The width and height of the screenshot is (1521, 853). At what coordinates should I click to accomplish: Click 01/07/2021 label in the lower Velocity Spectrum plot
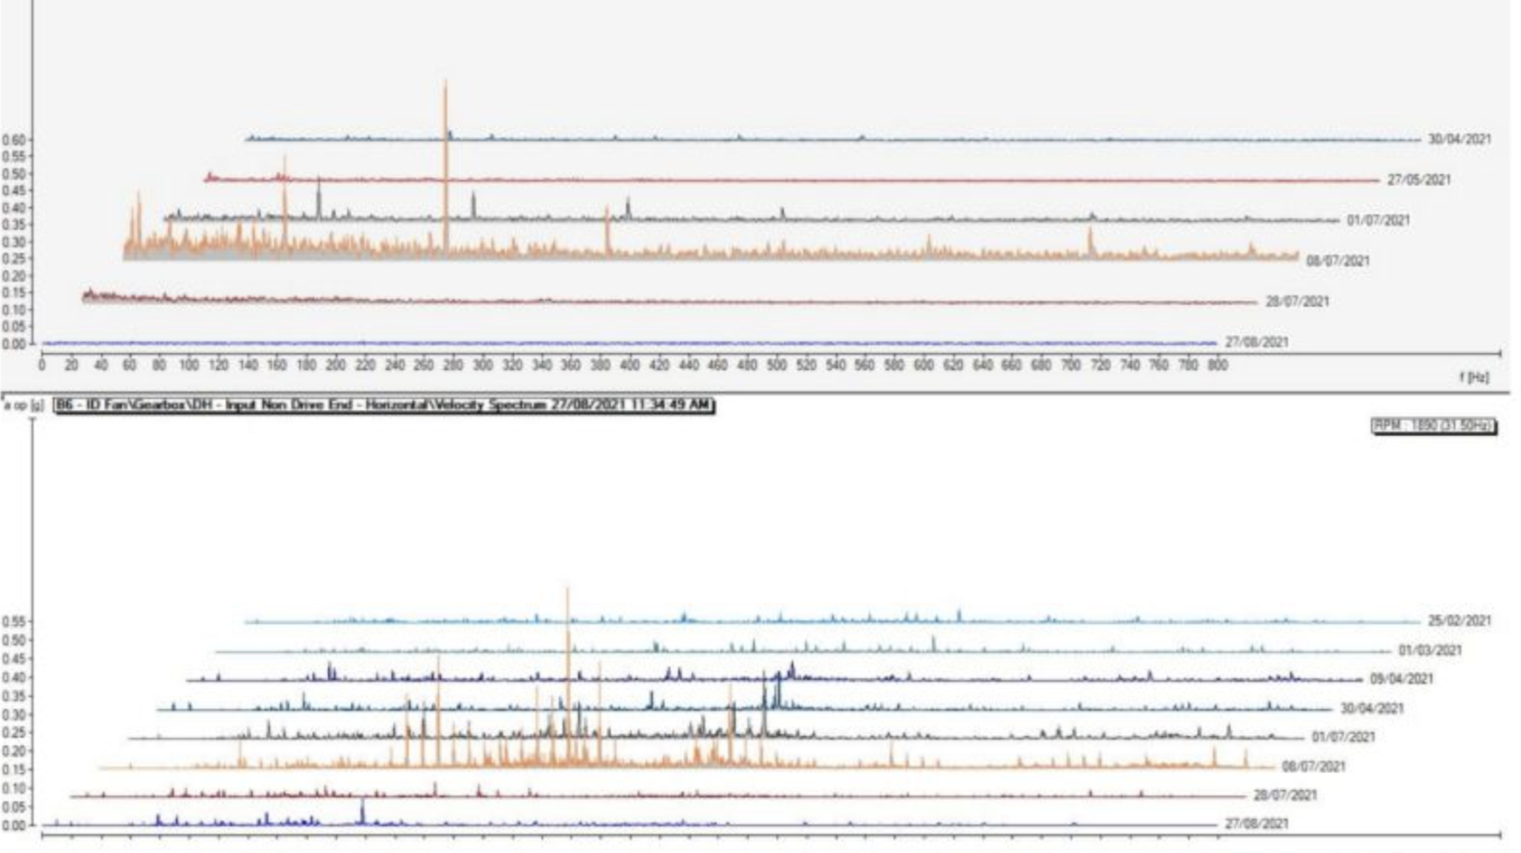coord(1343,737)
